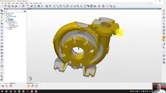Click the highlighted color map icon in right toolbar
166x93 pixels.
click(164, 37)
